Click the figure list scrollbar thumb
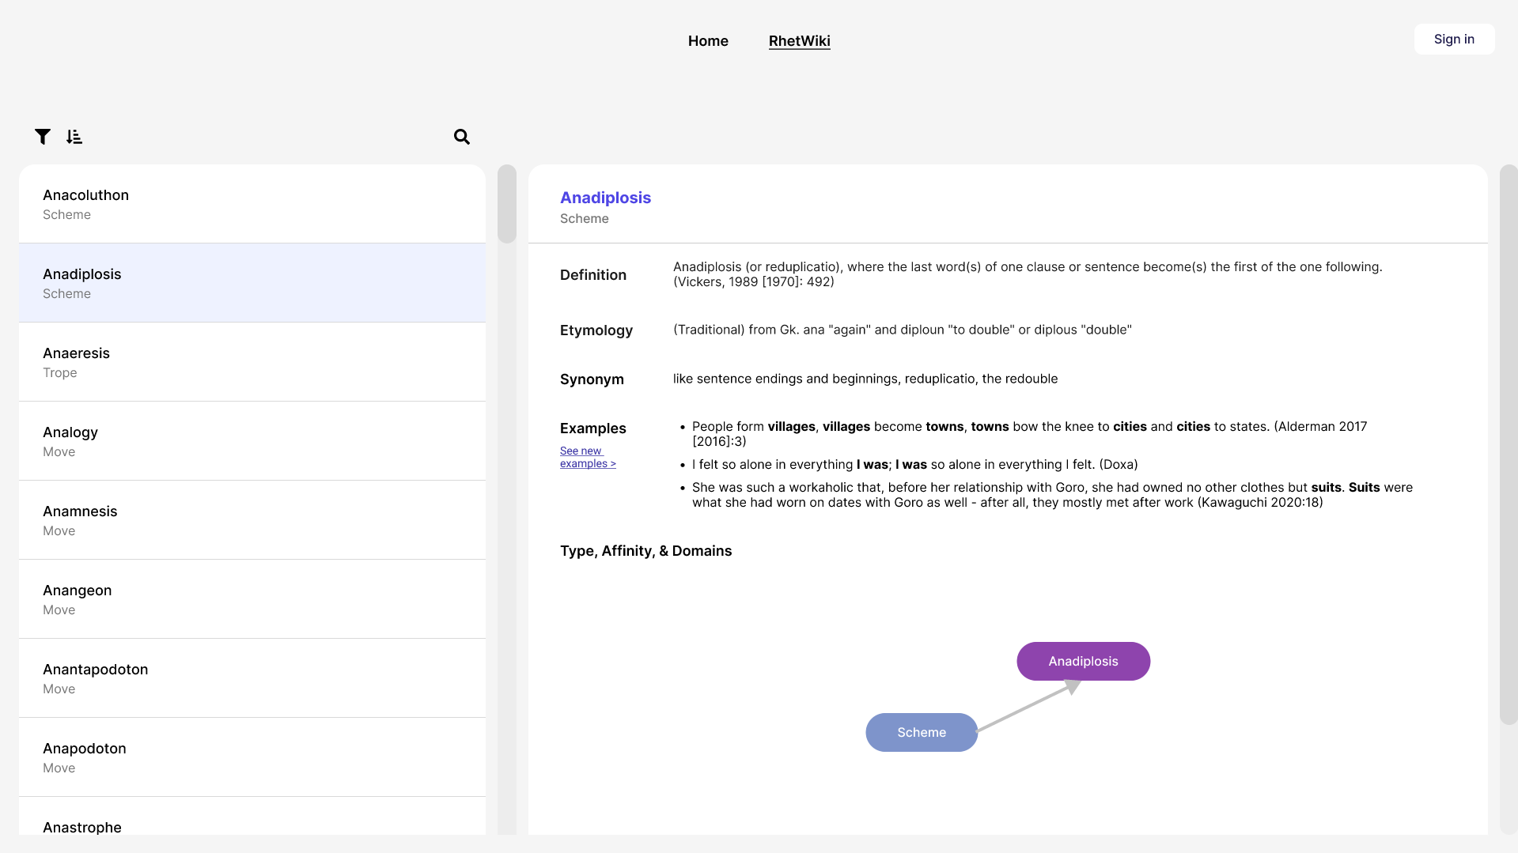This screenshot has width=1518, height=853. (507, 204)
